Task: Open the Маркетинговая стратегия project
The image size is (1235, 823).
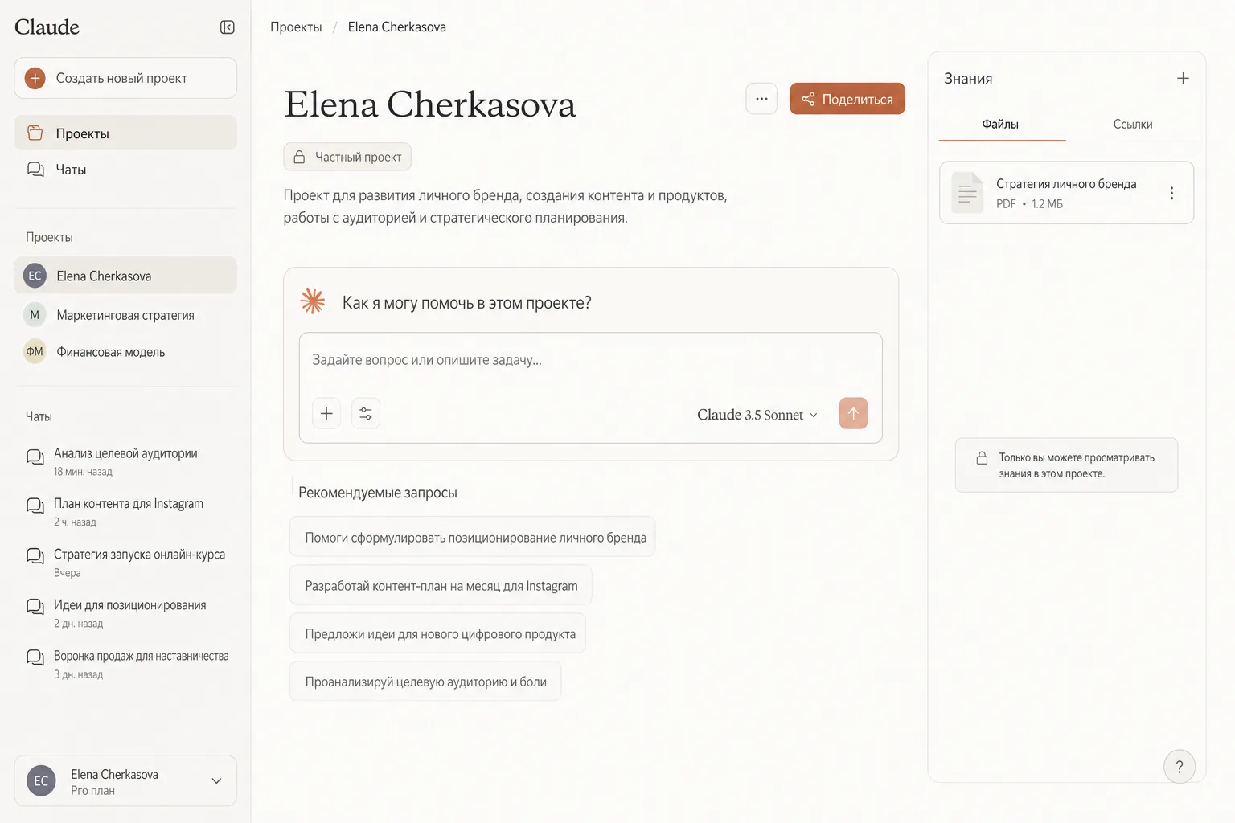Action: 125,315
